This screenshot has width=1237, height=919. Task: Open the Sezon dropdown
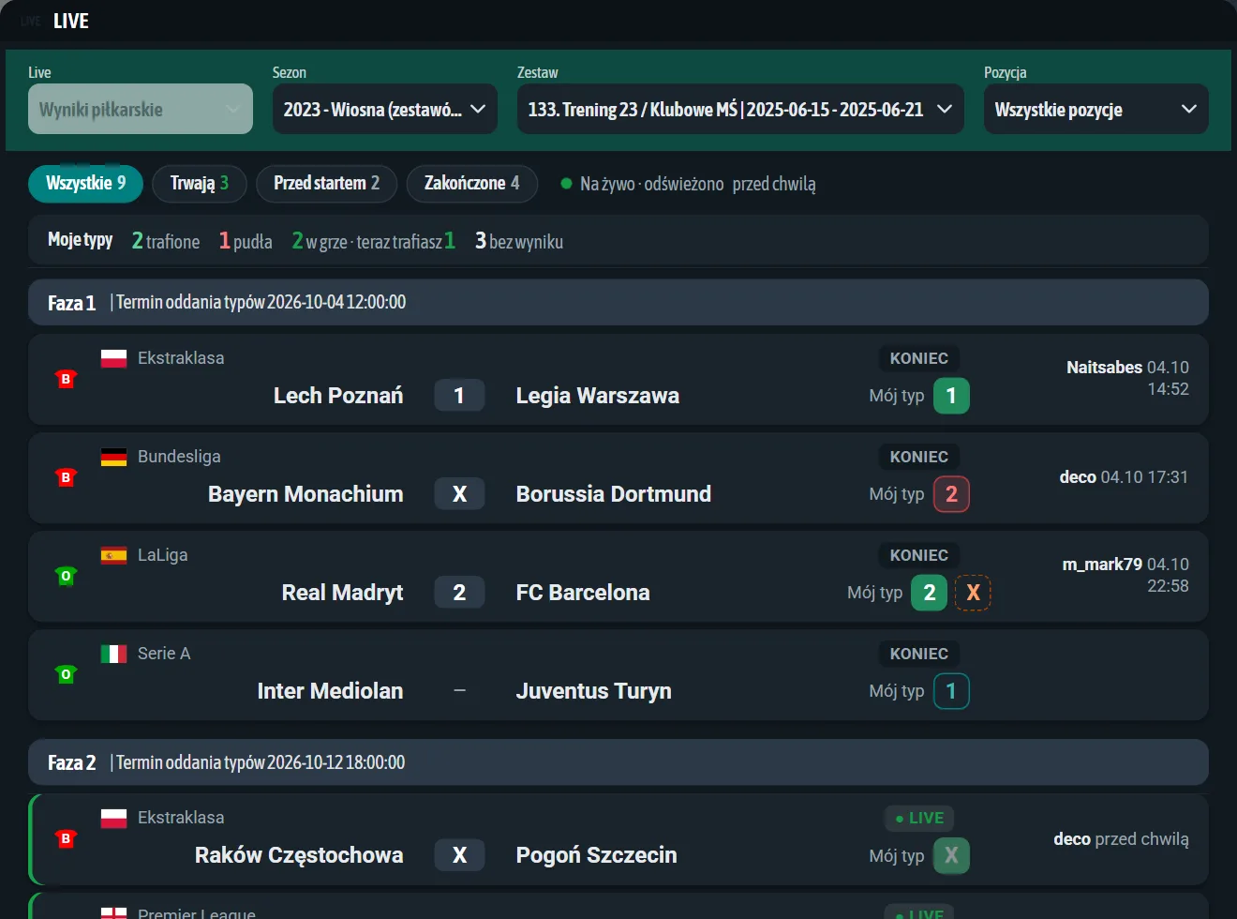tap(384, 109)
